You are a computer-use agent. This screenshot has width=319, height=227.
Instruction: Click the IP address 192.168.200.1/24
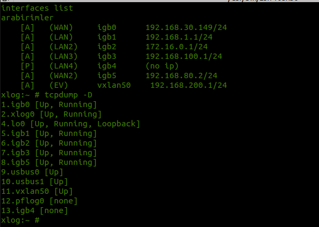pyautogui.click(x=189, y=85)
